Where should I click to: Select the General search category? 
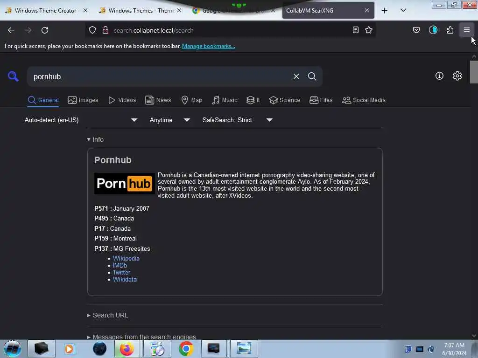(43, 100)
